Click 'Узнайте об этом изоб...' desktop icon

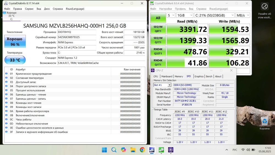(x=265, y=11)
